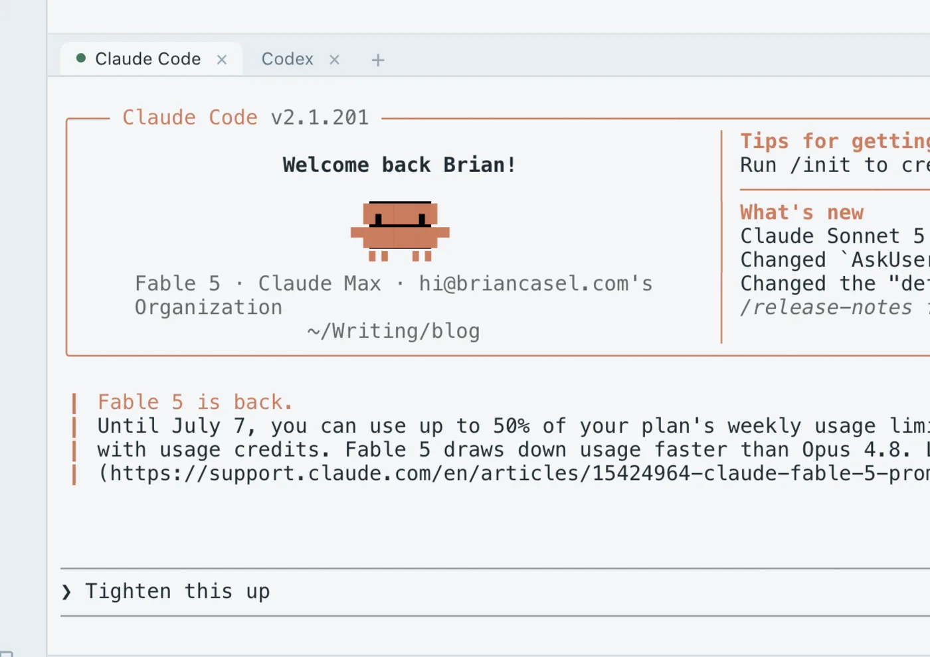This screenshot has height=657, width=930.
Task: Click the '~/Writing/blog' path
Action: tap(393, 330)
